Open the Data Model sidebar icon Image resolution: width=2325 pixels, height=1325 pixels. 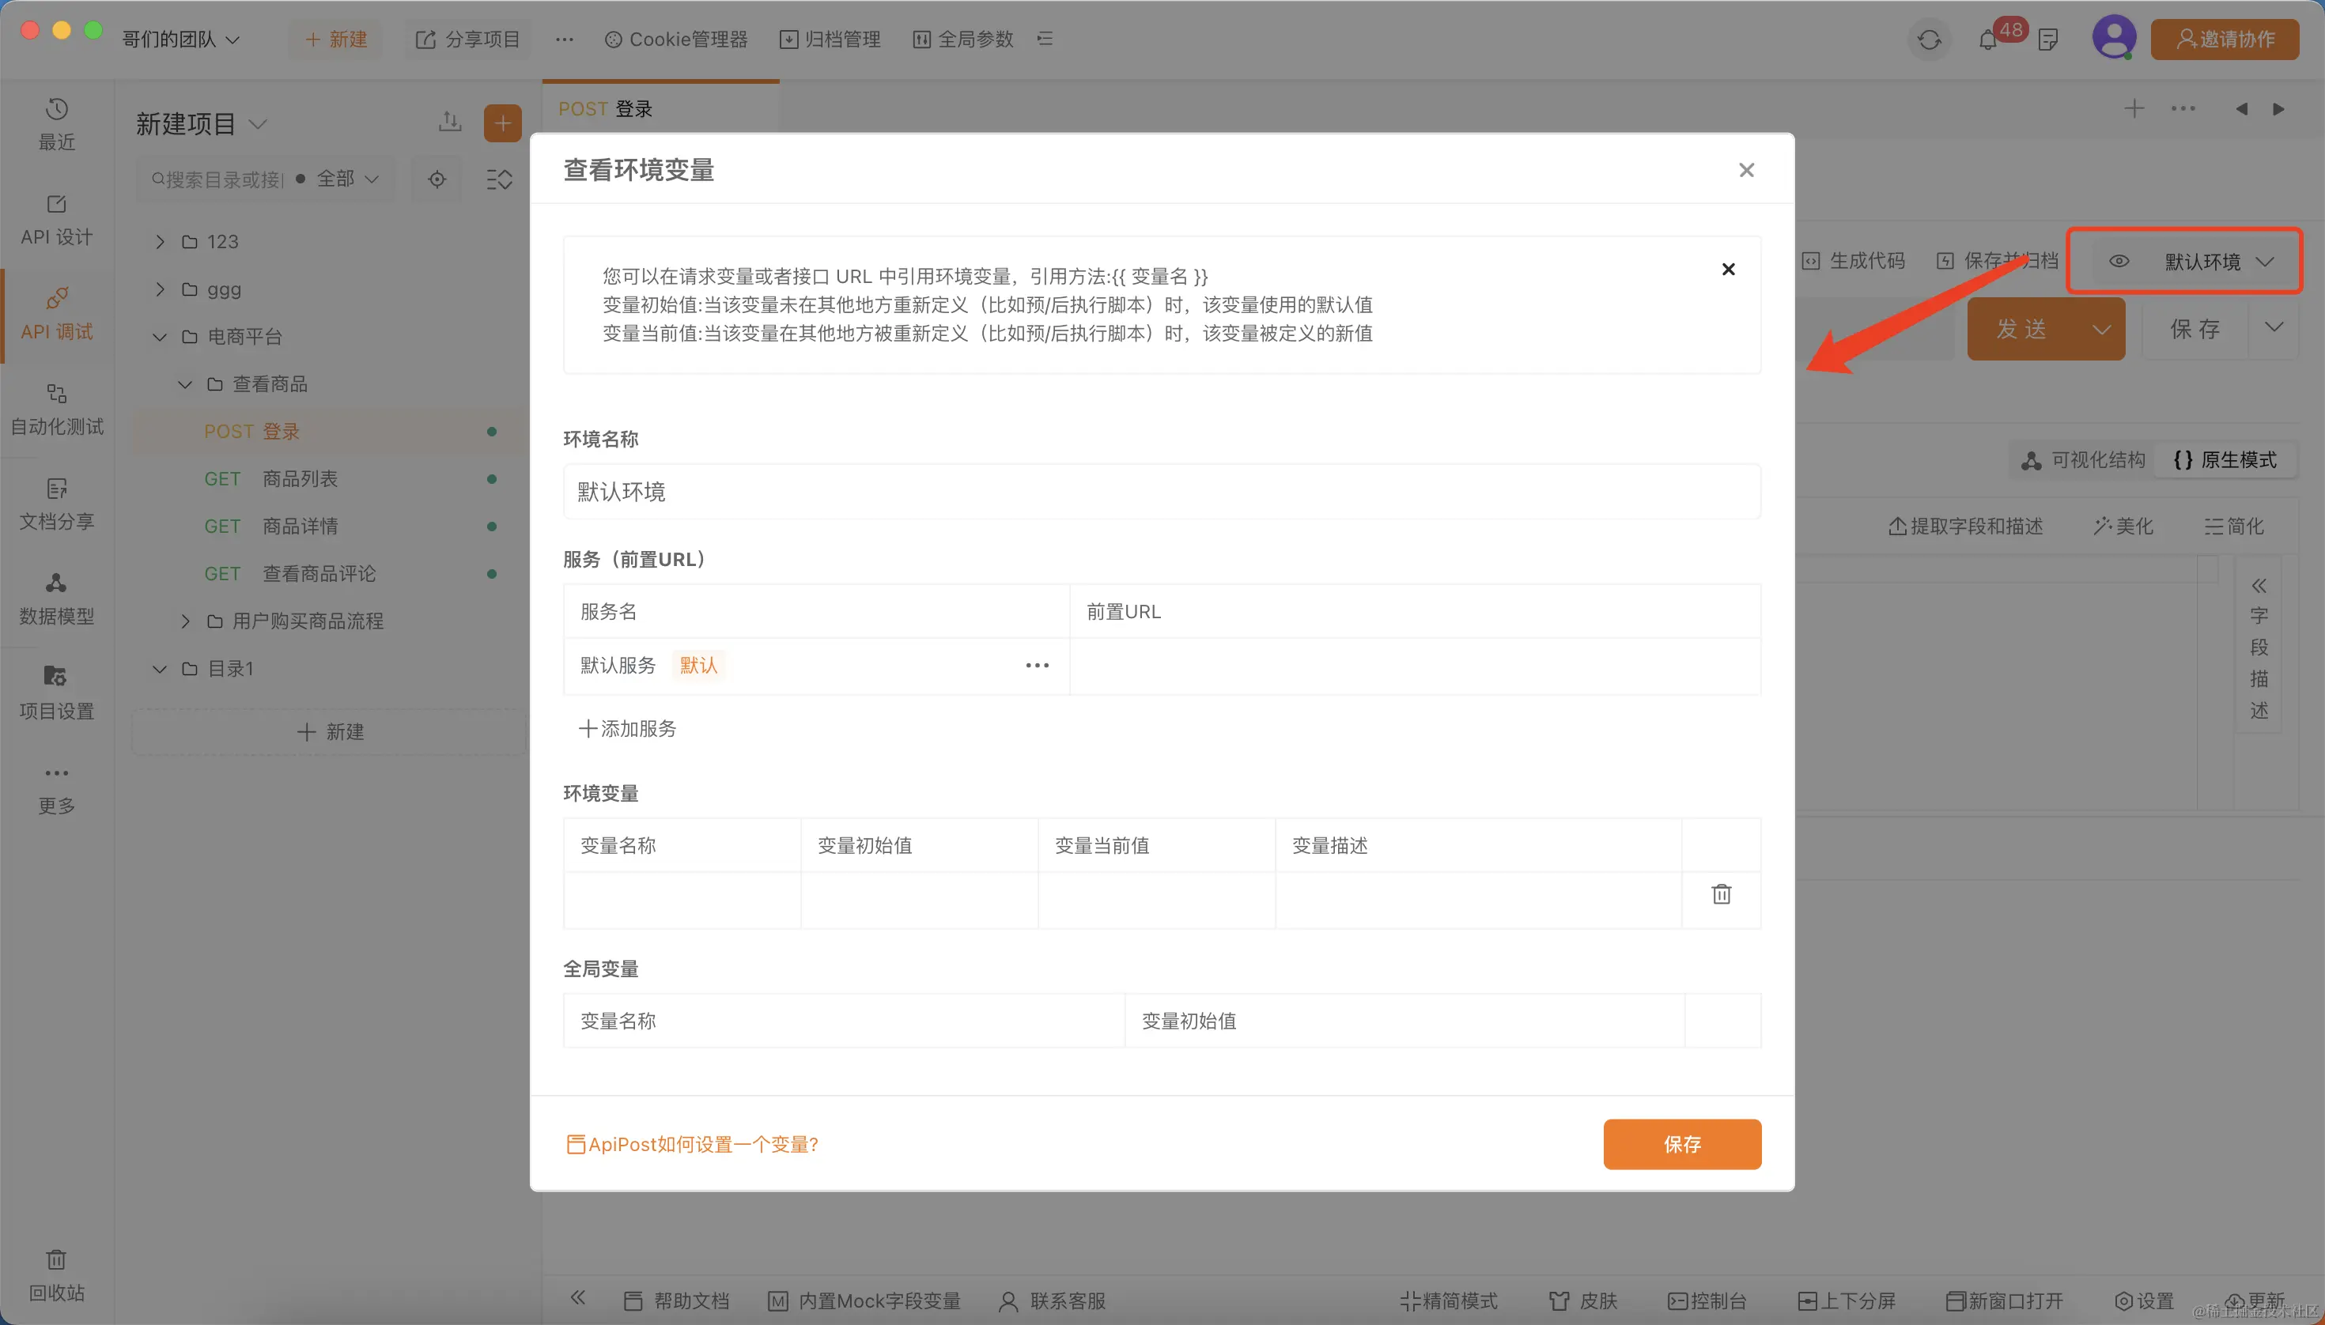(56, 598)
